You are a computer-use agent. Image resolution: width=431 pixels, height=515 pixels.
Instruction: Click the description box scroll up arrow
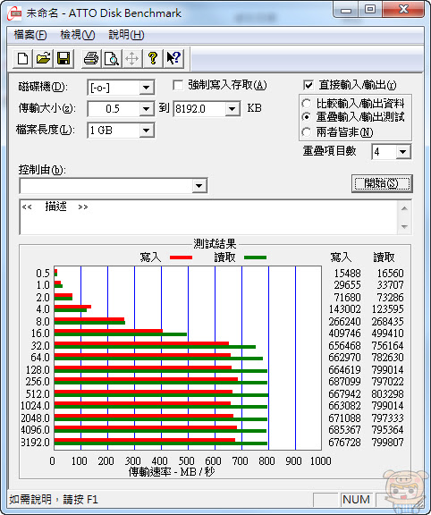[405, 208]
